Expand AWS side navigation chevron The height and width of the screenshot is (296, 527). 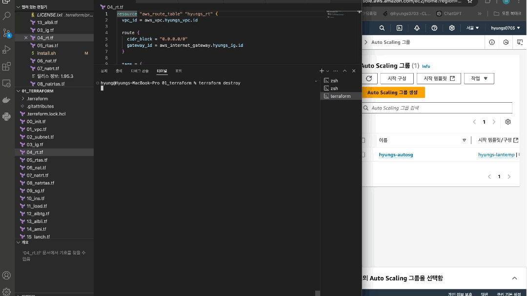[365, 42]
